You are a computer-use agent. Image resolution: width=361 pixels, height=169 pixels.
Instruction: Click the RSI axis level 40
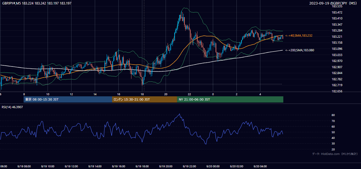pos(333,138)
